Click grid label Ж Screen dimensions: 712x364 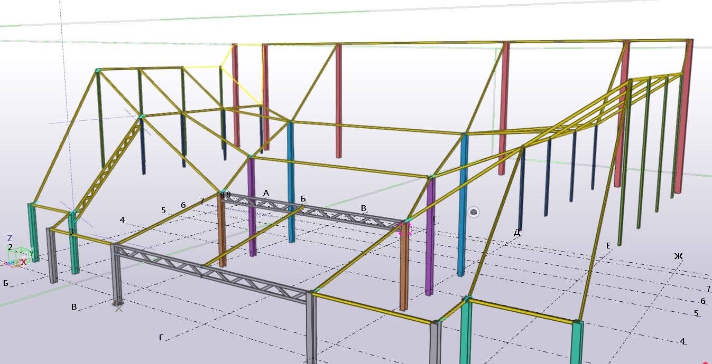click(x=679, y=256)
